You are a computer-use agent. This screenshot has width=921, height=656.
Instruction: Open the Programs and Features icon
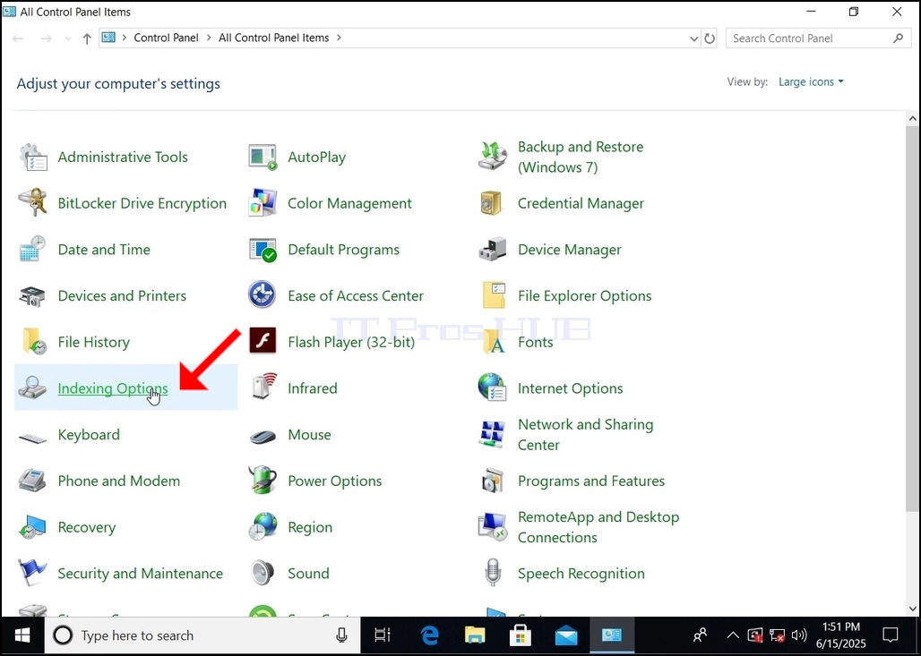click(x=492, y=481)
